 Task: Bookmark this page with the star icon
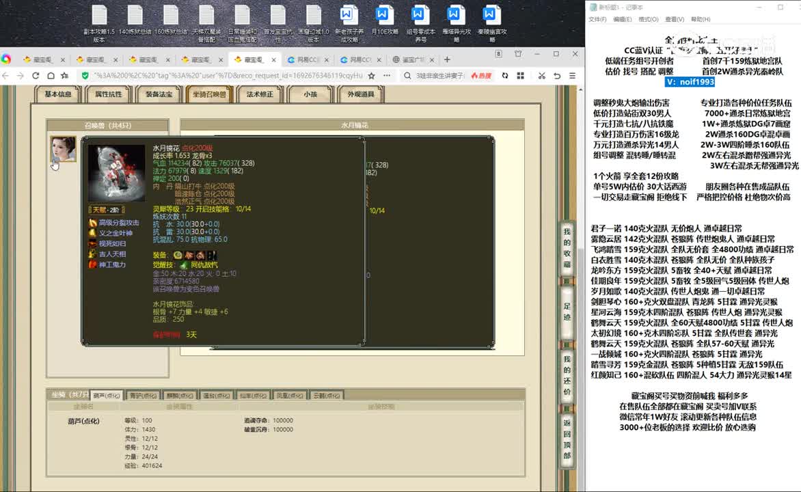[x=371, y=76]
